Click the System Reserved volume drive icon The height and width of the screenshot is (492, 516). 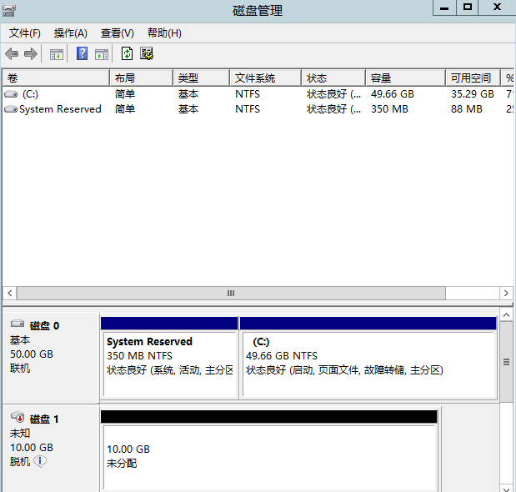(x=11, y=109)
